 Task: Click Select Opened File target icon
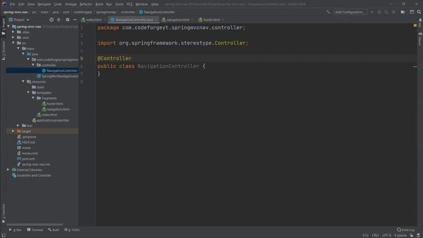(52, 20)
